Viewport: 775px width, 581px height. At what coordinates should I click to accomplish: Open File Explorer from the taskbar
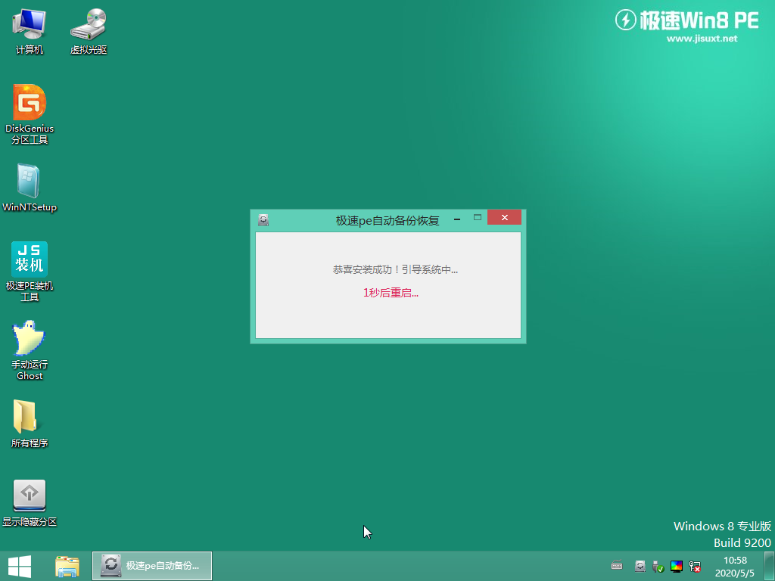tap(67, 565)
